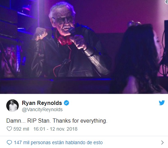The image size is (168, 148).
Task: Click '147 mil personas están hablando de esto'
Action: [58, 142]
